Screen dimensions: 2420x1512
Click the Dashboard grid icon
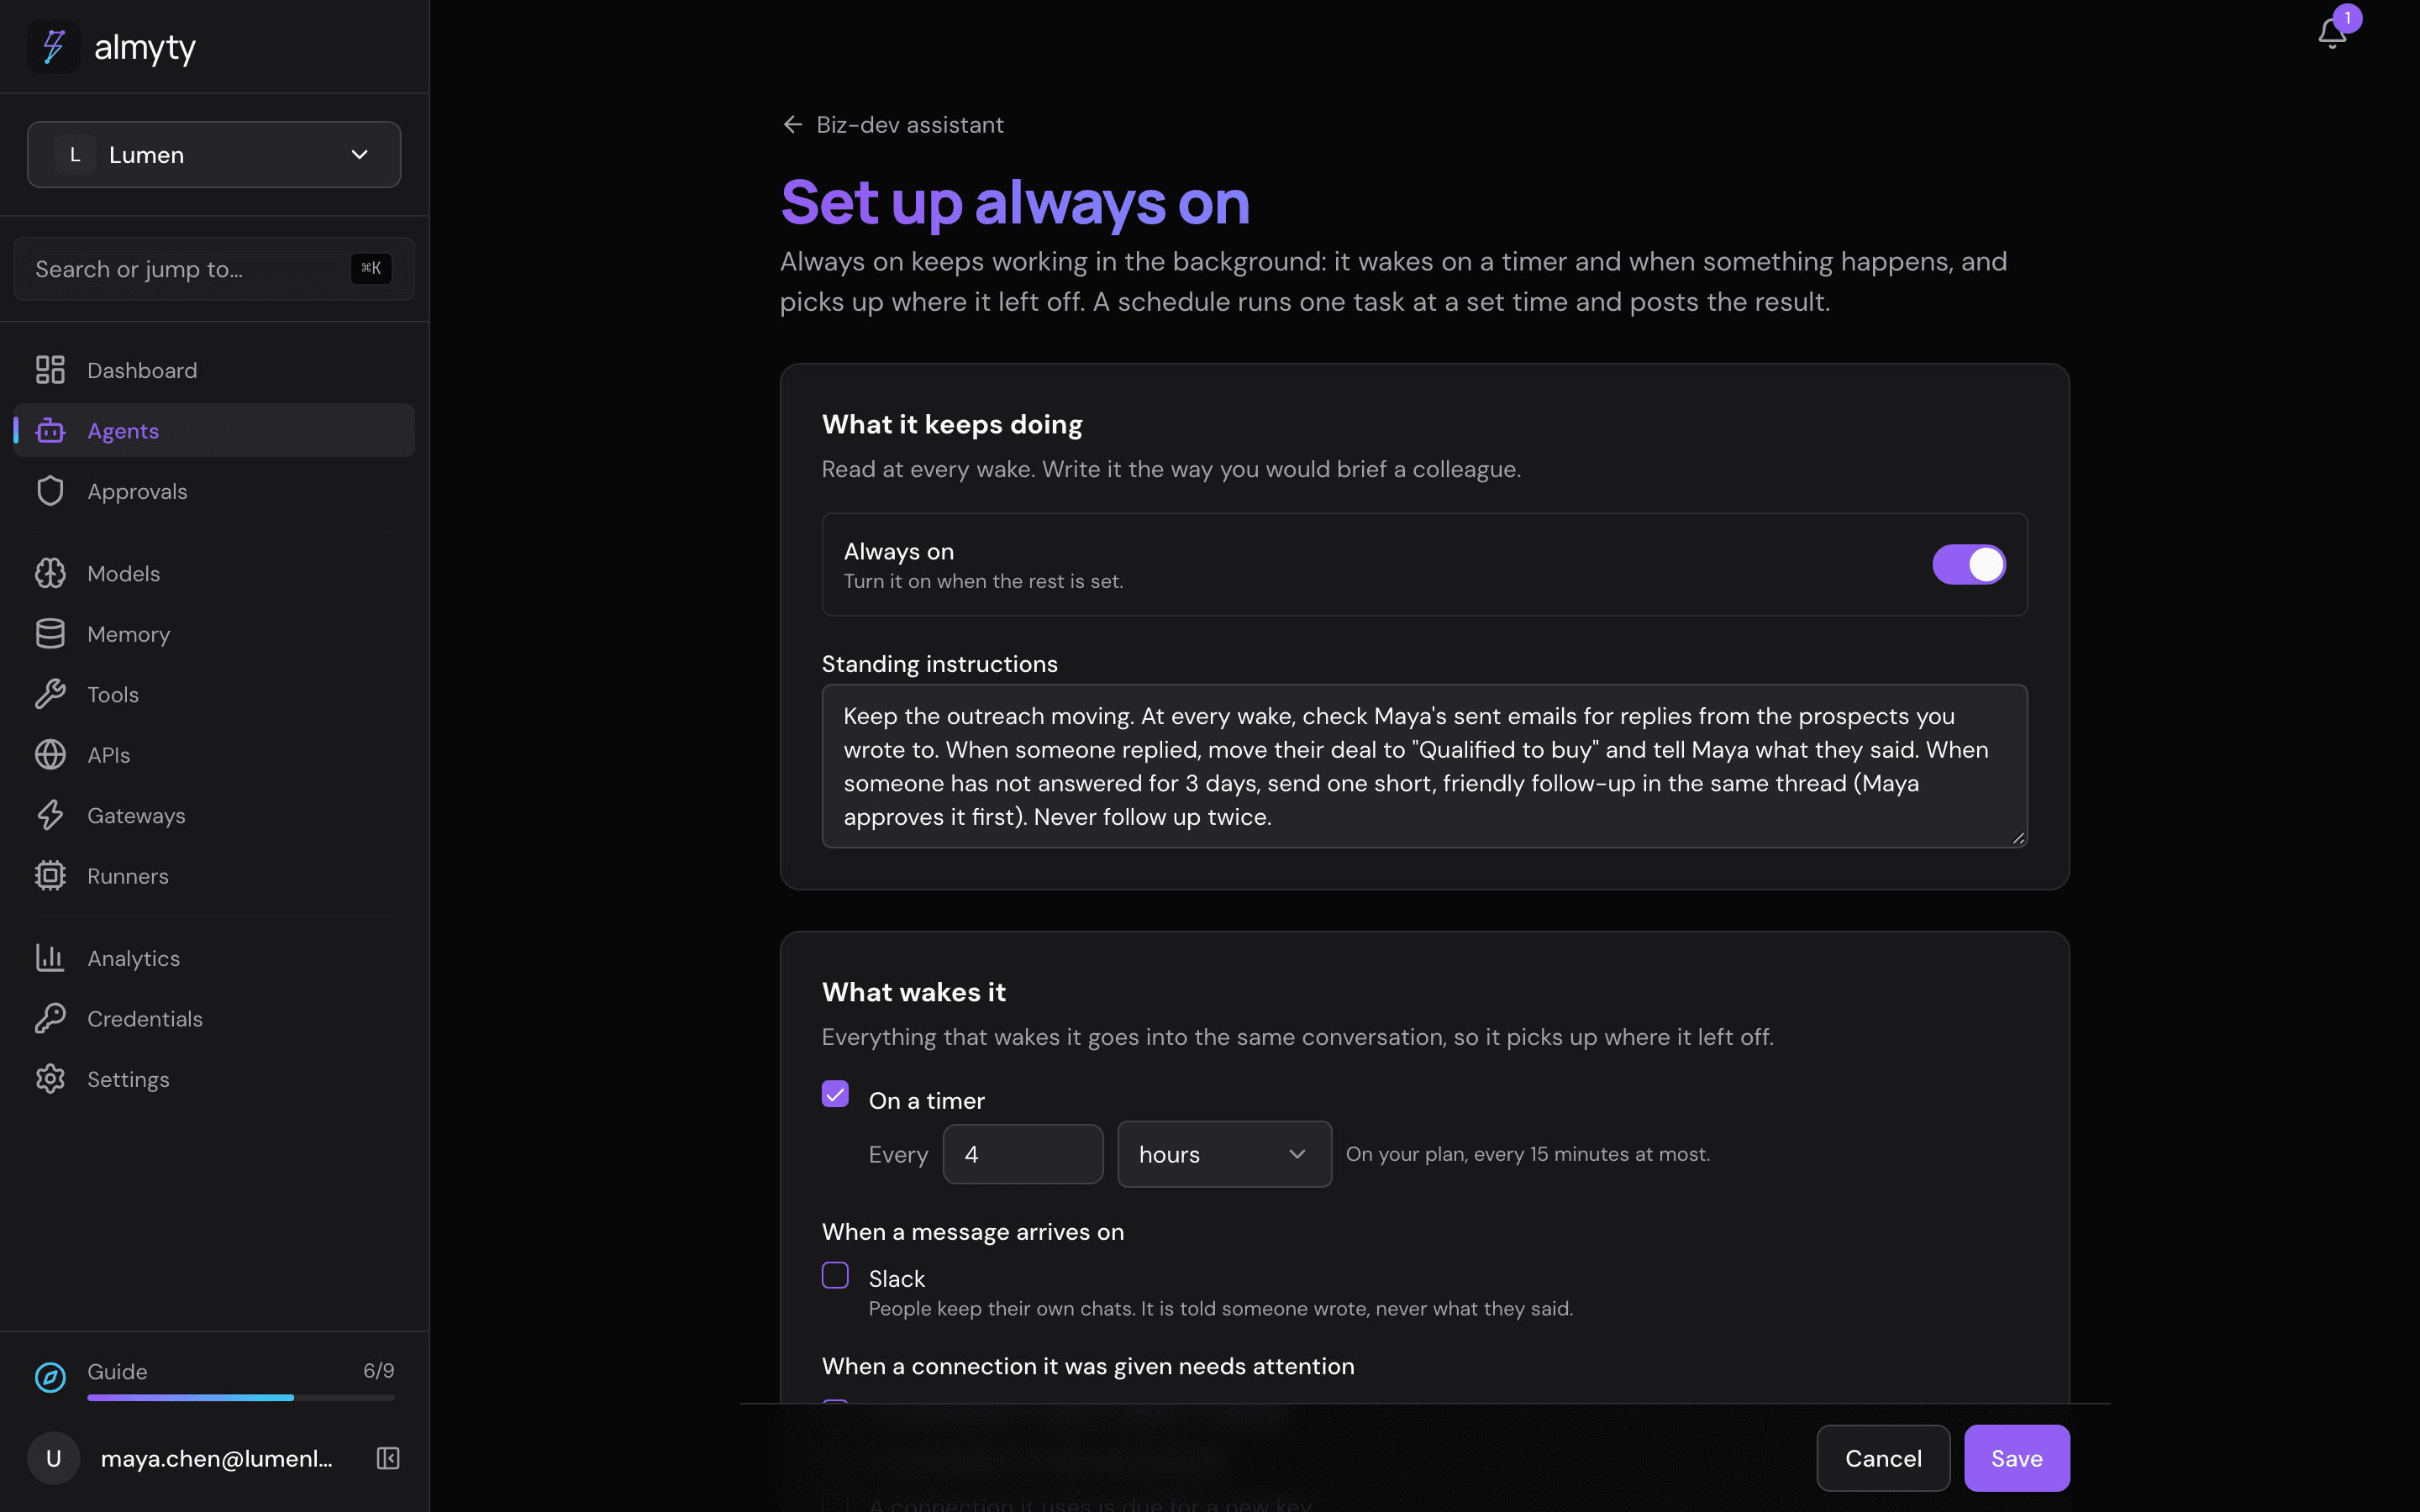pos(50,370)
